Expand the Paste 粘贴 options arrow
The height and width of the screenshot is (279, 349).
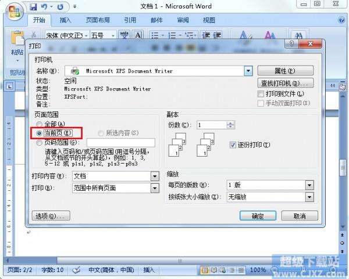click(17, 60)
